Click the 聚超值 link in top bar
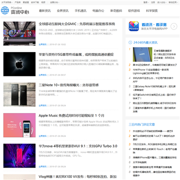Image resolution: width=180 pixels, height=180 pixels. (26, 2)
